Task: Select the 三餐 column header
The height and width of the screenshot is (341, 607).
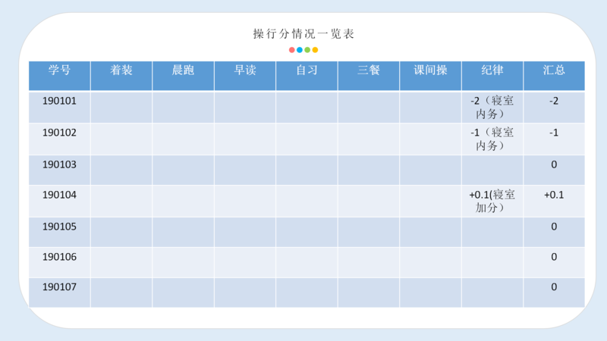Action: (x=369, y=76)
